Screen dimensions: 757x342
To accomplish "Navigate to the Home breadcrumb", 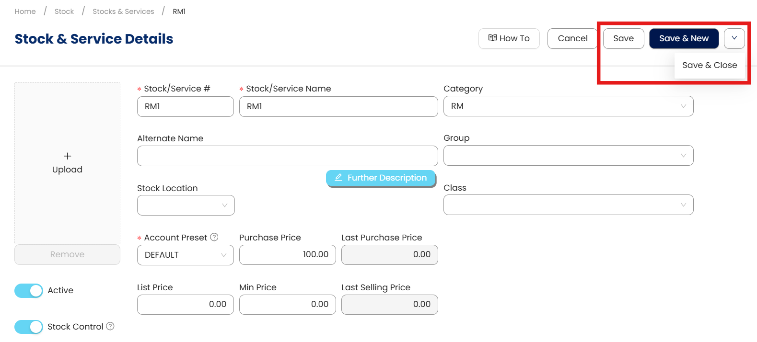I will pyautogui.click(x=25, y=11).
